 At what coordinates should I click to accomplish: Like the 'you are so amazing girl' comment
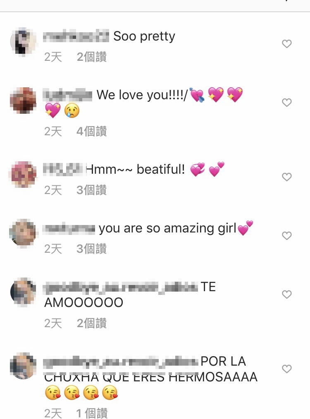287,236
